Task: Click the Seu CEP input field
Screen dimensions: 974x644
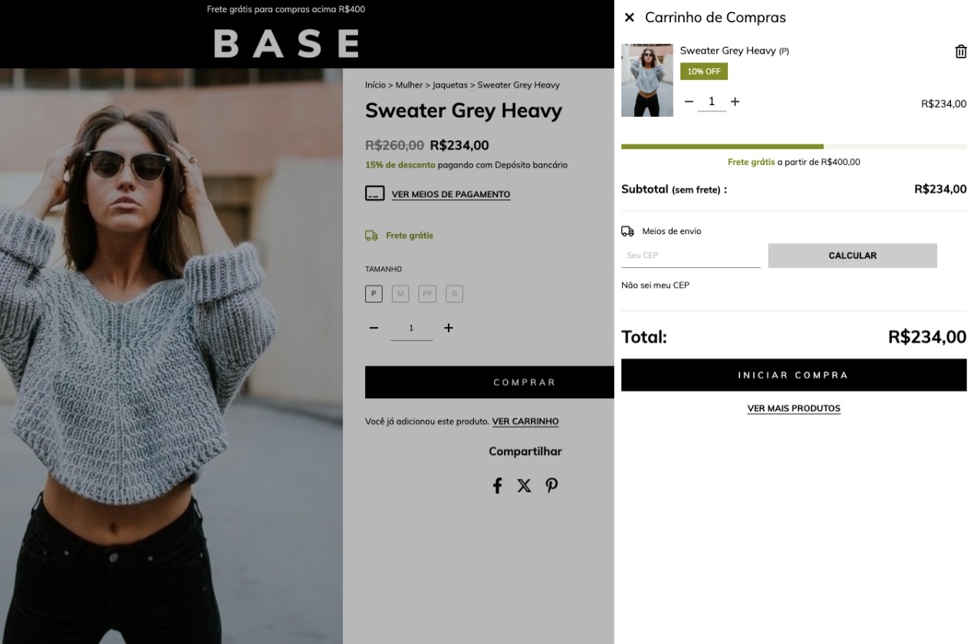Action: (x=691, y=256)
